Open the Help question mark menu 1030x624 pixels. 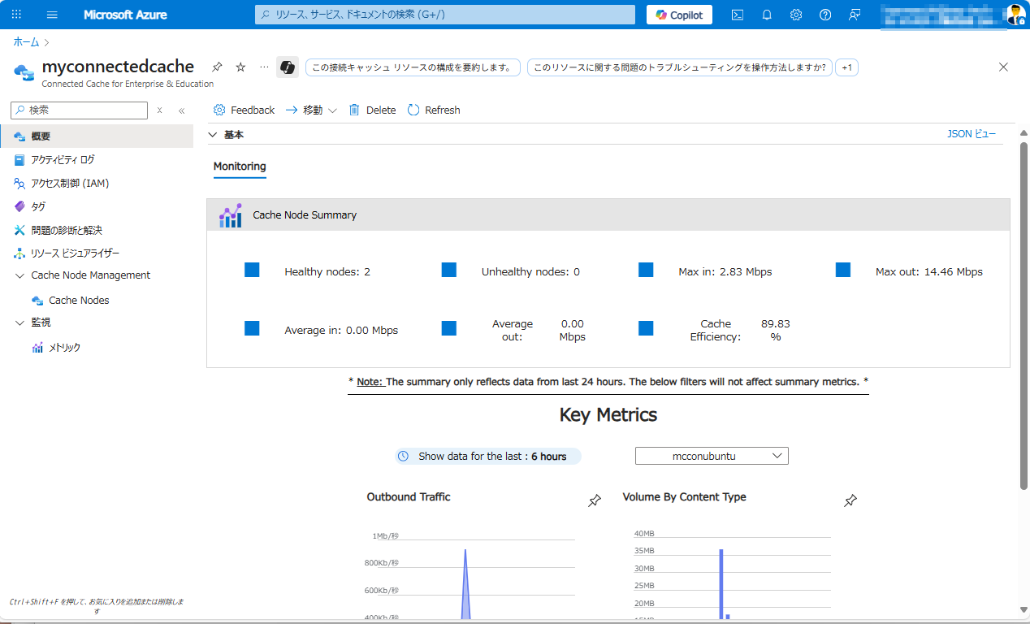(824, 14)
